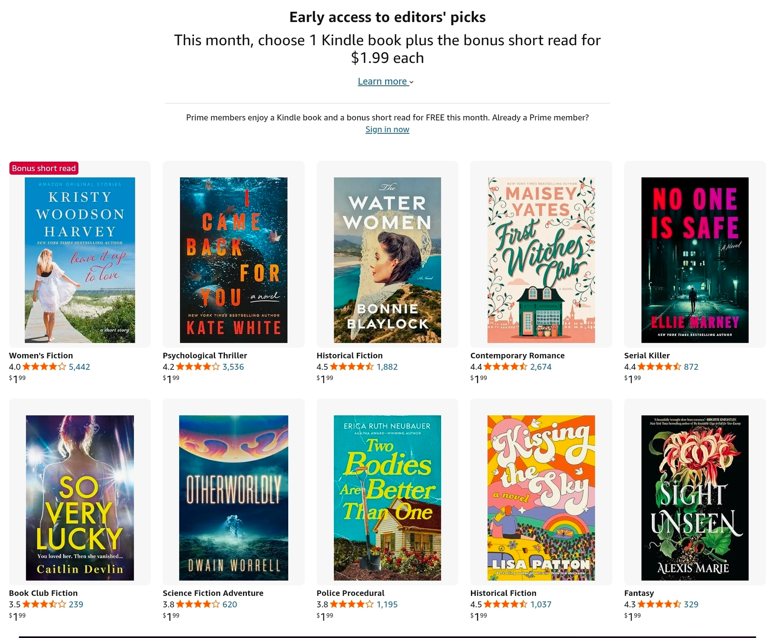Click the star rating under Fantasy
775x638 pixels.
[x=659, y=604]
